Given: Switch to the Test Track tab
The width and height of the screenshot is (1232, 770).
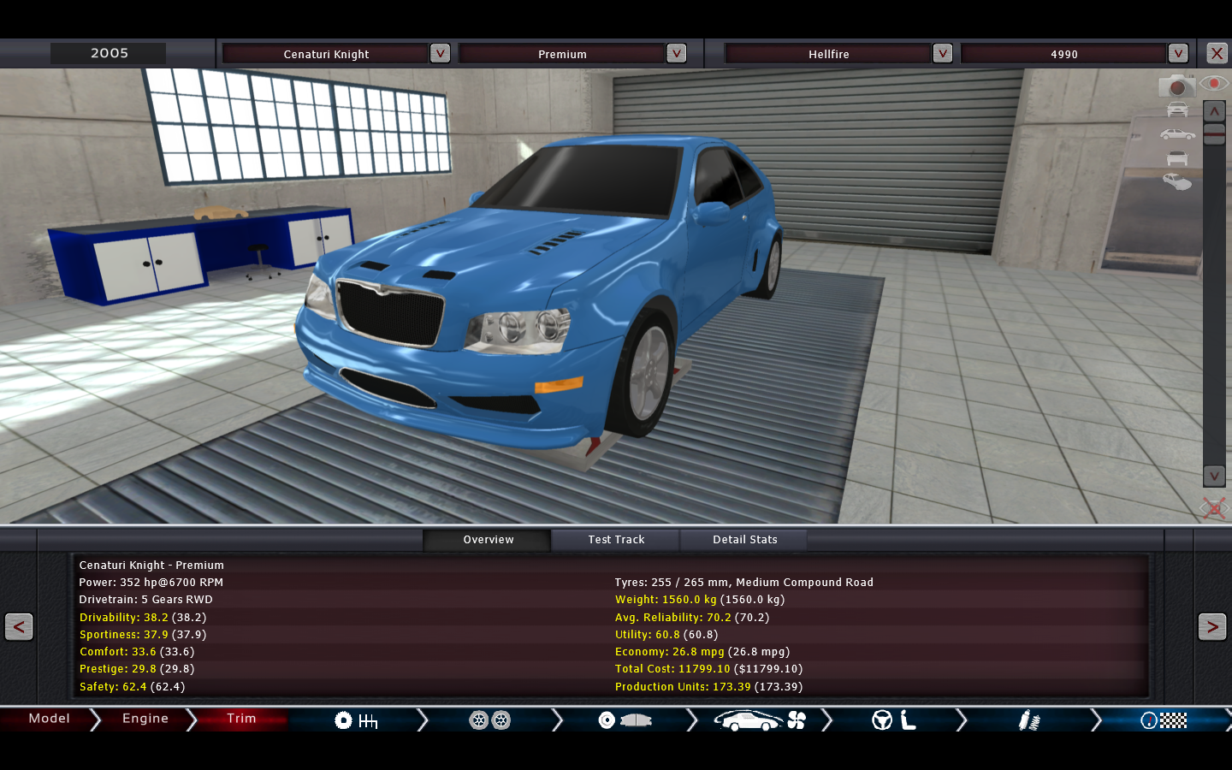Looking at the screenshot, I should click(x=616, y=540).
